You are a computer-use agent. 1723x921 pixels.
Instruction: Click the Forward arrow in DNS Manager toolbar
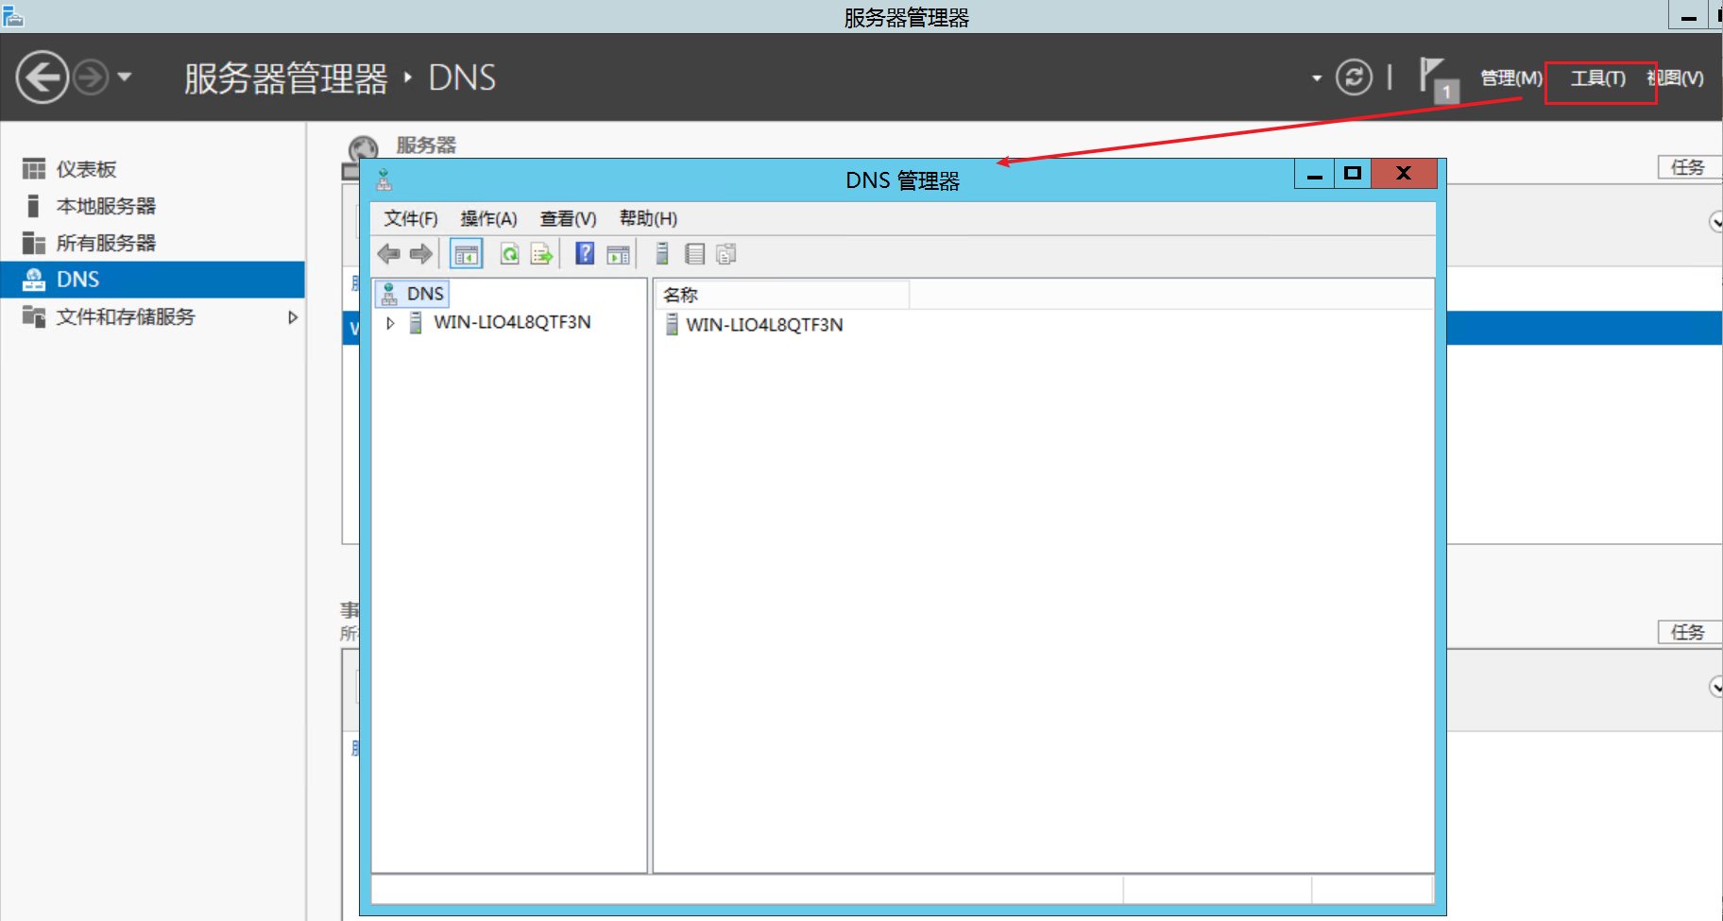[421, 253]
